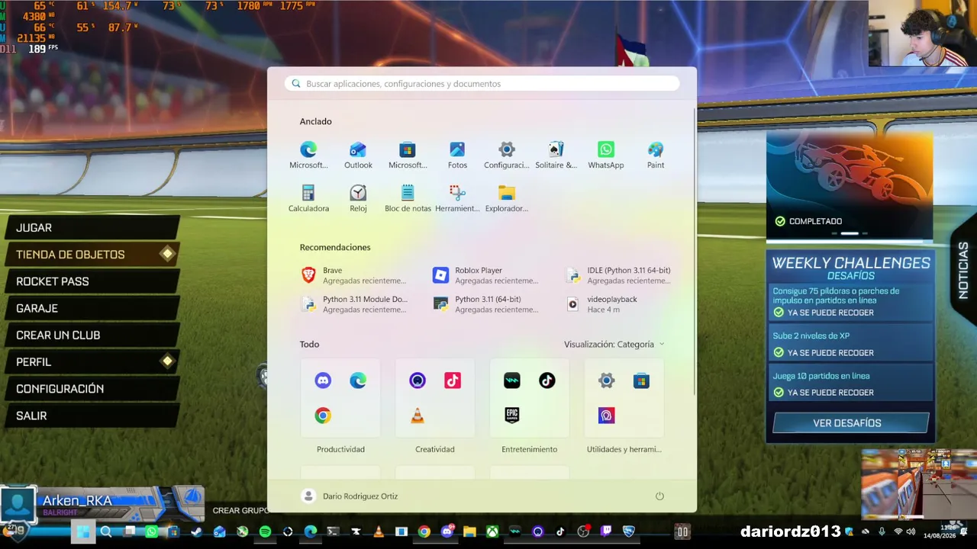Click the Start menu search box
The image size is (977, 549).
(482, 84)
